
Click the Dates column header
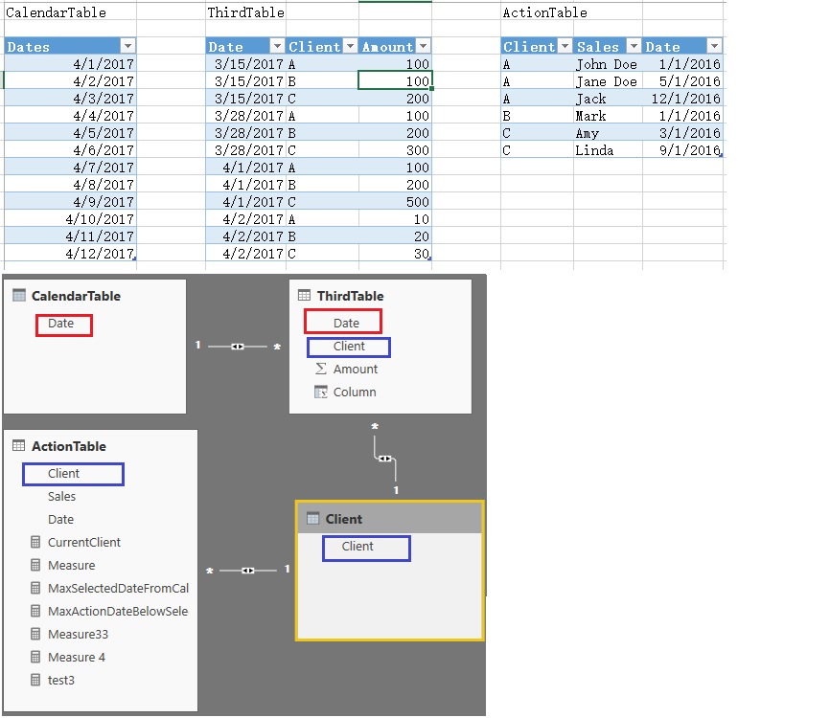pos(70,46)
